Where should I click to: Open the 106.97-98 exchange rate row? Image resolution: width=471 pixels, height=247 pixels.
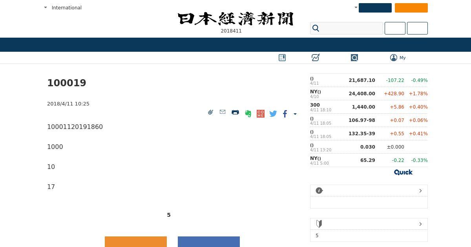pyautogui.click(x=369, y=120)
